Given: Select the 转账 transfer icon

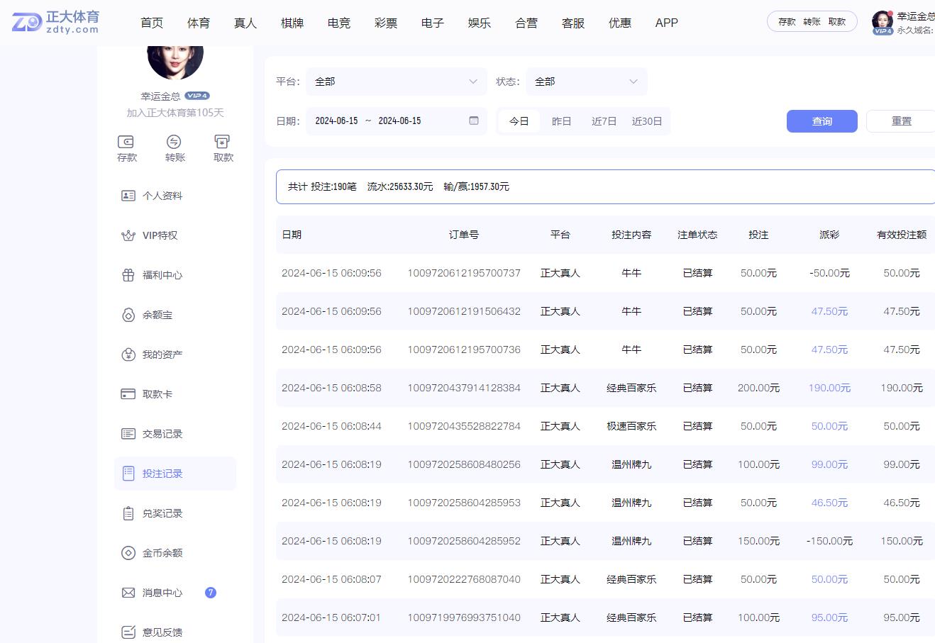Looking at the screenshot, I should tap(175, 147).
